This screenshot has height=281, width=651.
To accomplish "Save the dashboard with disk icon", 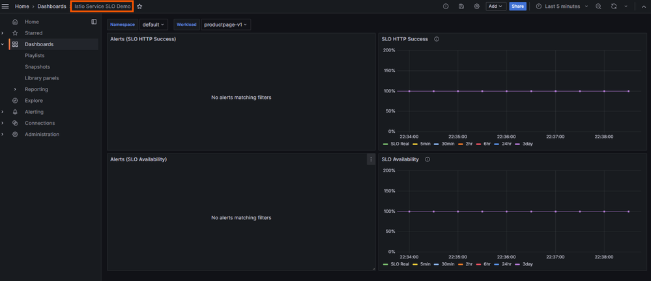I will point(461,7).
